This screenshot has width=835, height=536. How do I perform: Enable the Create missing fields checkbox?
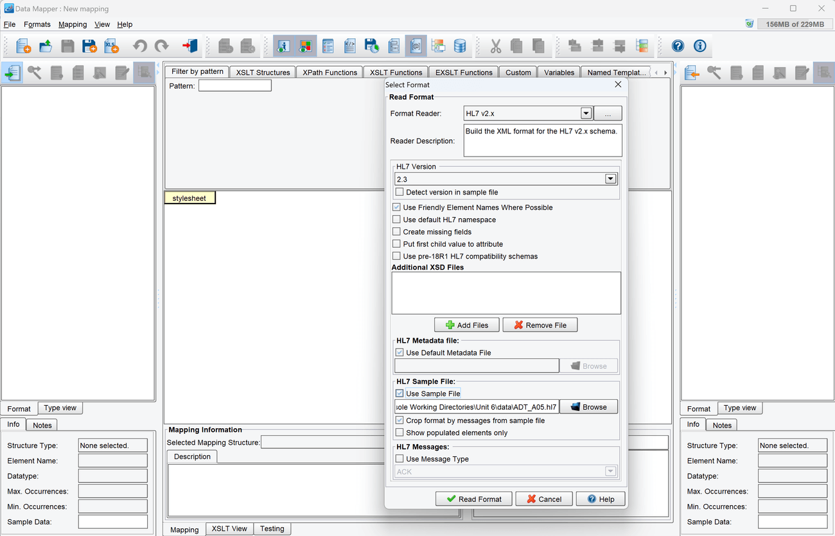tap(396, 232)
